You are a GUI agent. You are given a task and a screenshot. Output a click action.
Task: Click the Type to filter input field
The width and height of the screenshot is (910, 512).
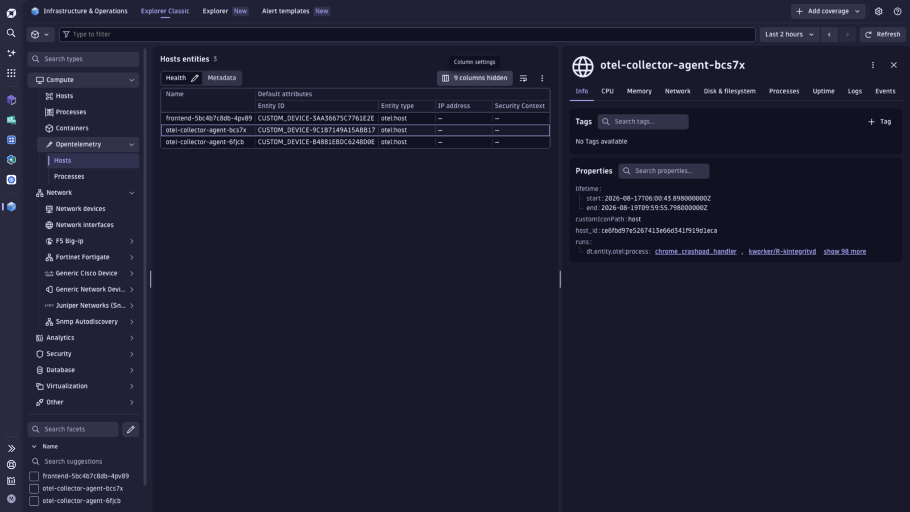coord(407,35)
